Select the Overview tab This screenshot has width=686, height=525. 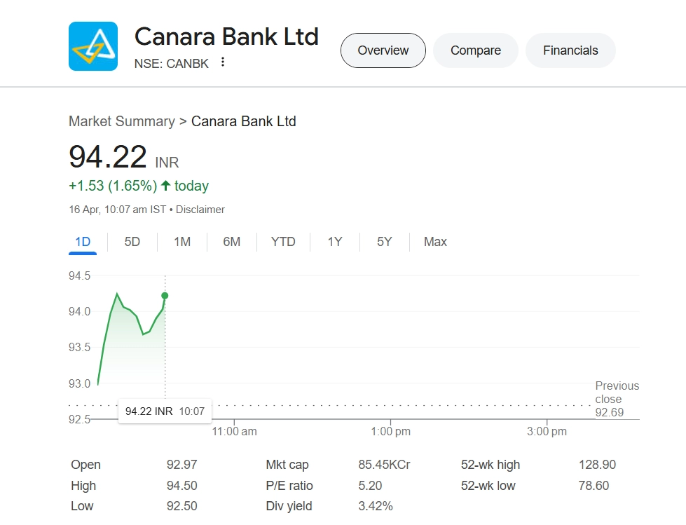point(383,50)
